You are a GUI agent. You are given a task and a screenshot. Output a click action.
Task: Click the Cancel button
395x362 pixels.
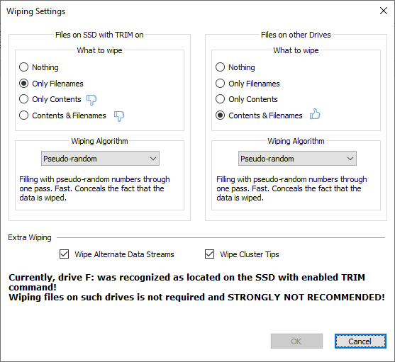[360, 341]
